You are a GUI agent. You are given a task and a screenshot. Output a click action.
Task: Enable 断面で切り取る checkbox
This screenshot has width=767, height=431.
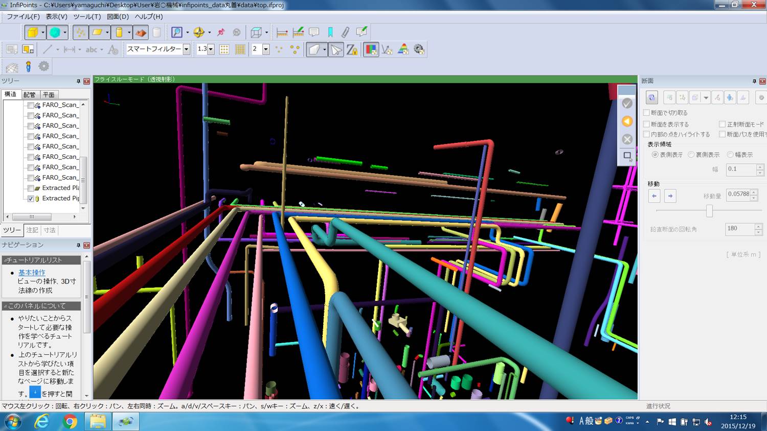(x=646, y=113)
